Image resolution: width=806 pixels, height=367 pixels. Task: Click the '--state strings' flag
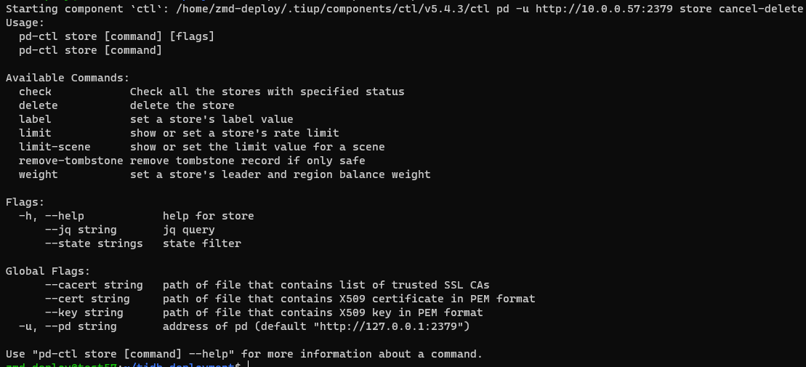tap(93, 243)
